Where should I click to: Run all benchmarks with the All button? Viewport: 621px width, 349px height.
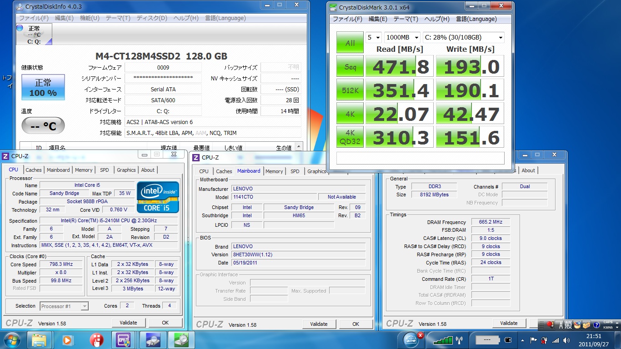point(350,43)
